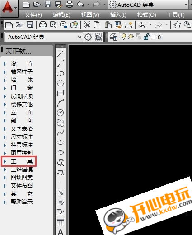Click the layer 0 white color swatch
This screenshot has width=192, height=235.
click(x=153, y=37)
